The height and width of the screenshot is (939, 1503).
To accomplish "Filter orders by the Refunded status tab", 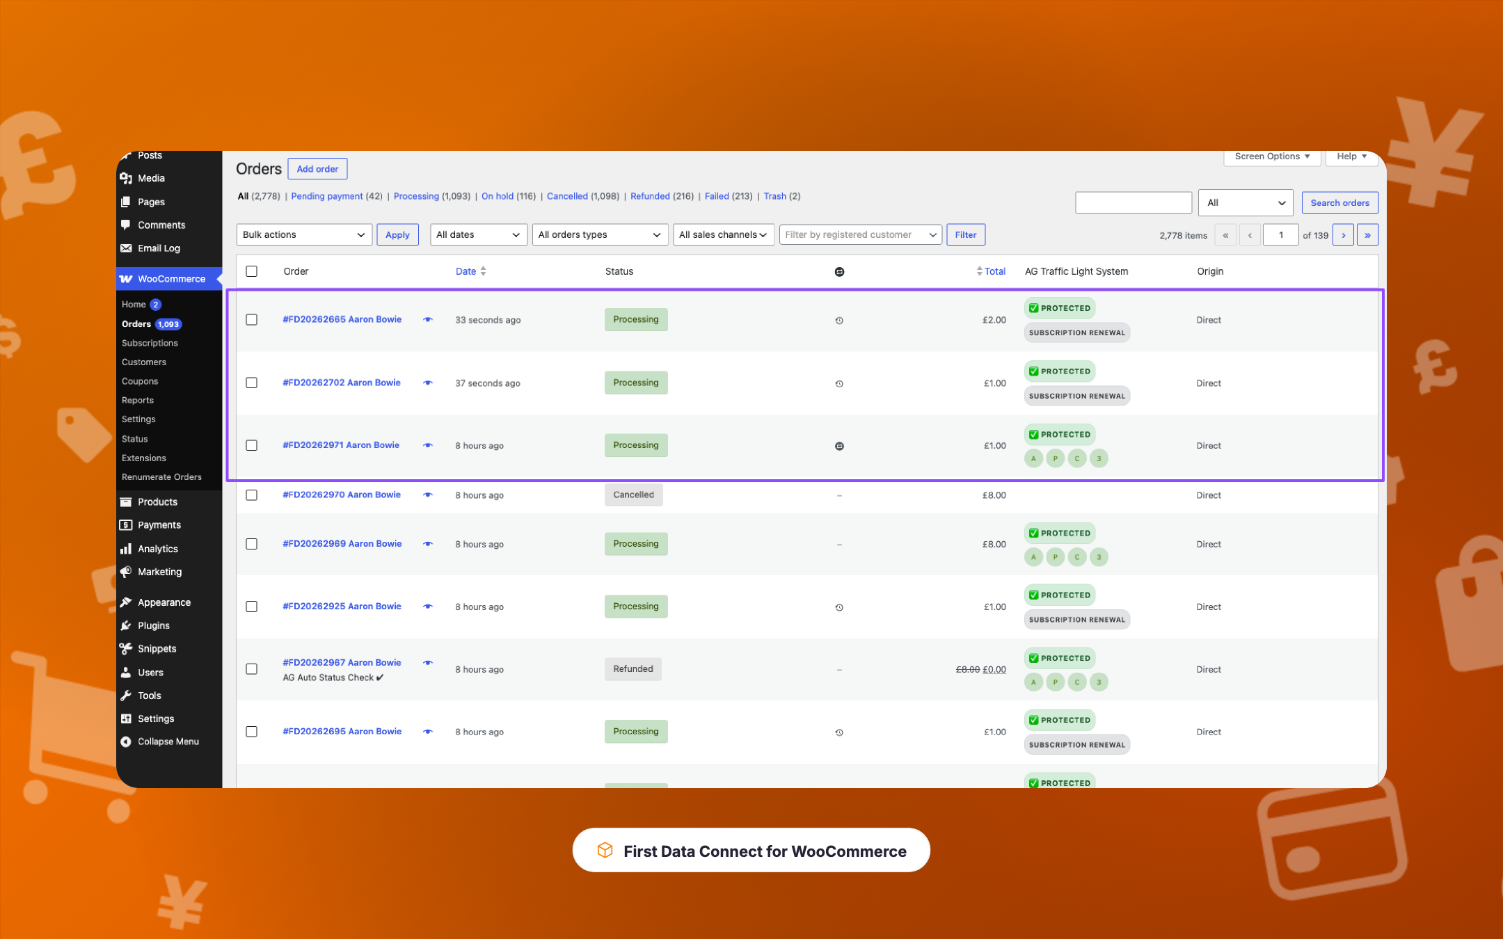I will tap(650, 196).
